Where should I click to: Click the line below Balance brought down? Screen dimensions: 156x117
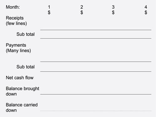point(96,94)
